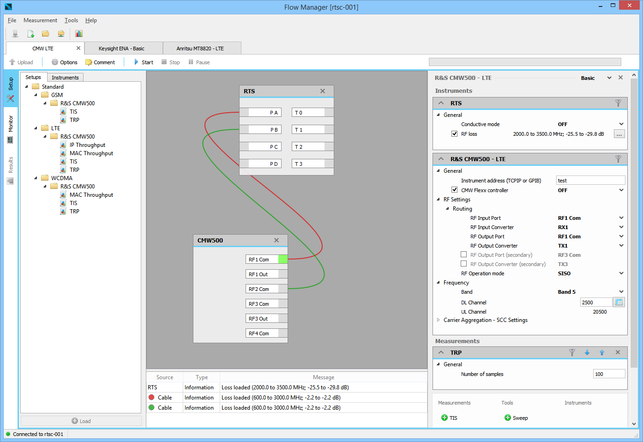This screenshot has width=643, height=442.
Task: Open the Results sidebar panel
Action: click(11, 170)
